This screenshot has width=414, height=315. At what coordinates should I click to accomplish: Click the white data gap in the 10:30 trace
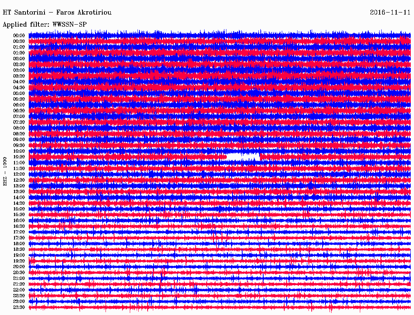pyautogui.click(x=243, y=157)
